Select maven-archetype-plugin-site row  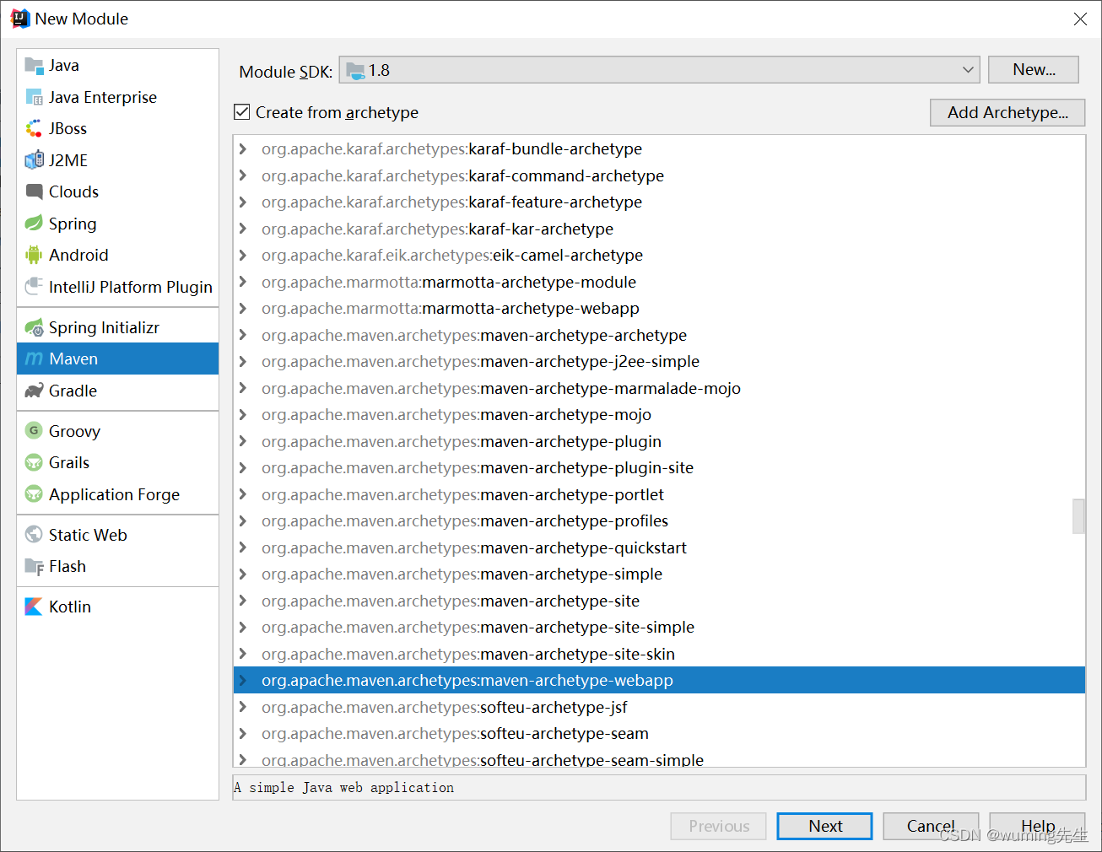659,468
